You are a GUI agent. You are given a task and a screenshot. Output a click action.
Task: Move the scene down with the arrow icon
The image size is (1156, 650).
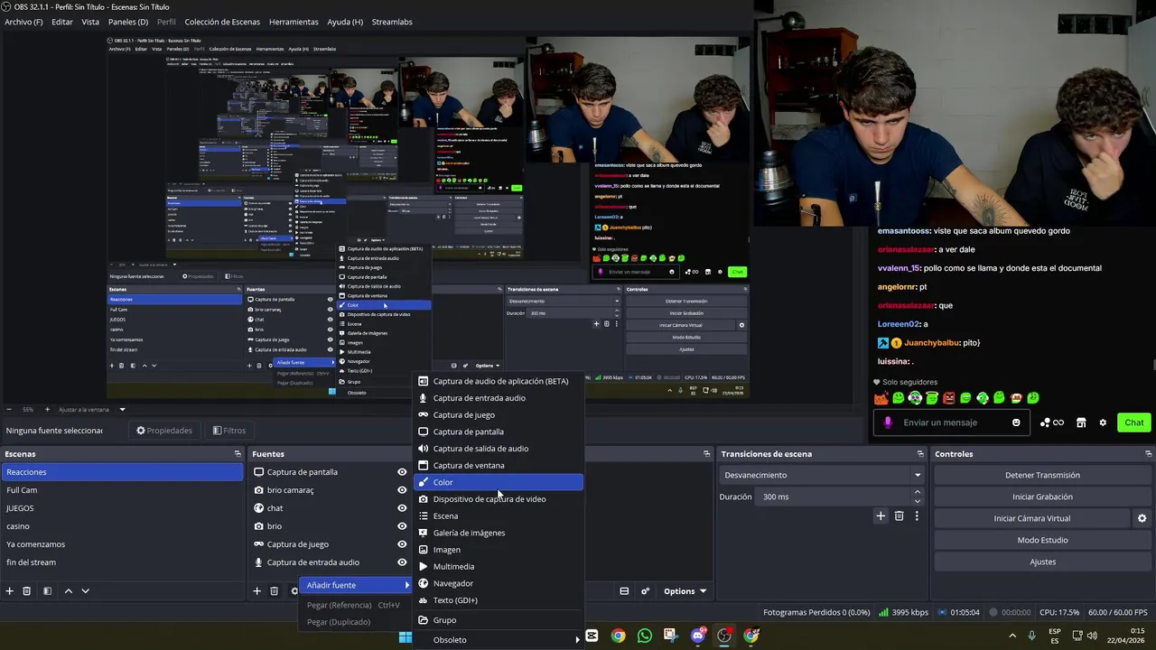[85, 591]
